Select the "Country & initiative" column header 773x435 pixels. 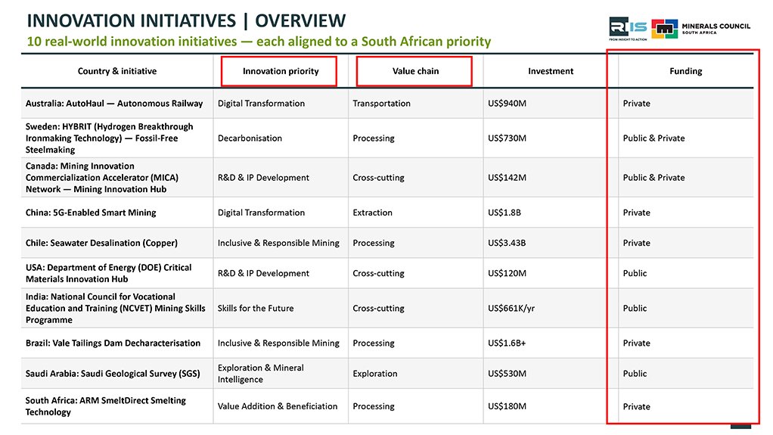pyautogui.click(x=116, y=71)
